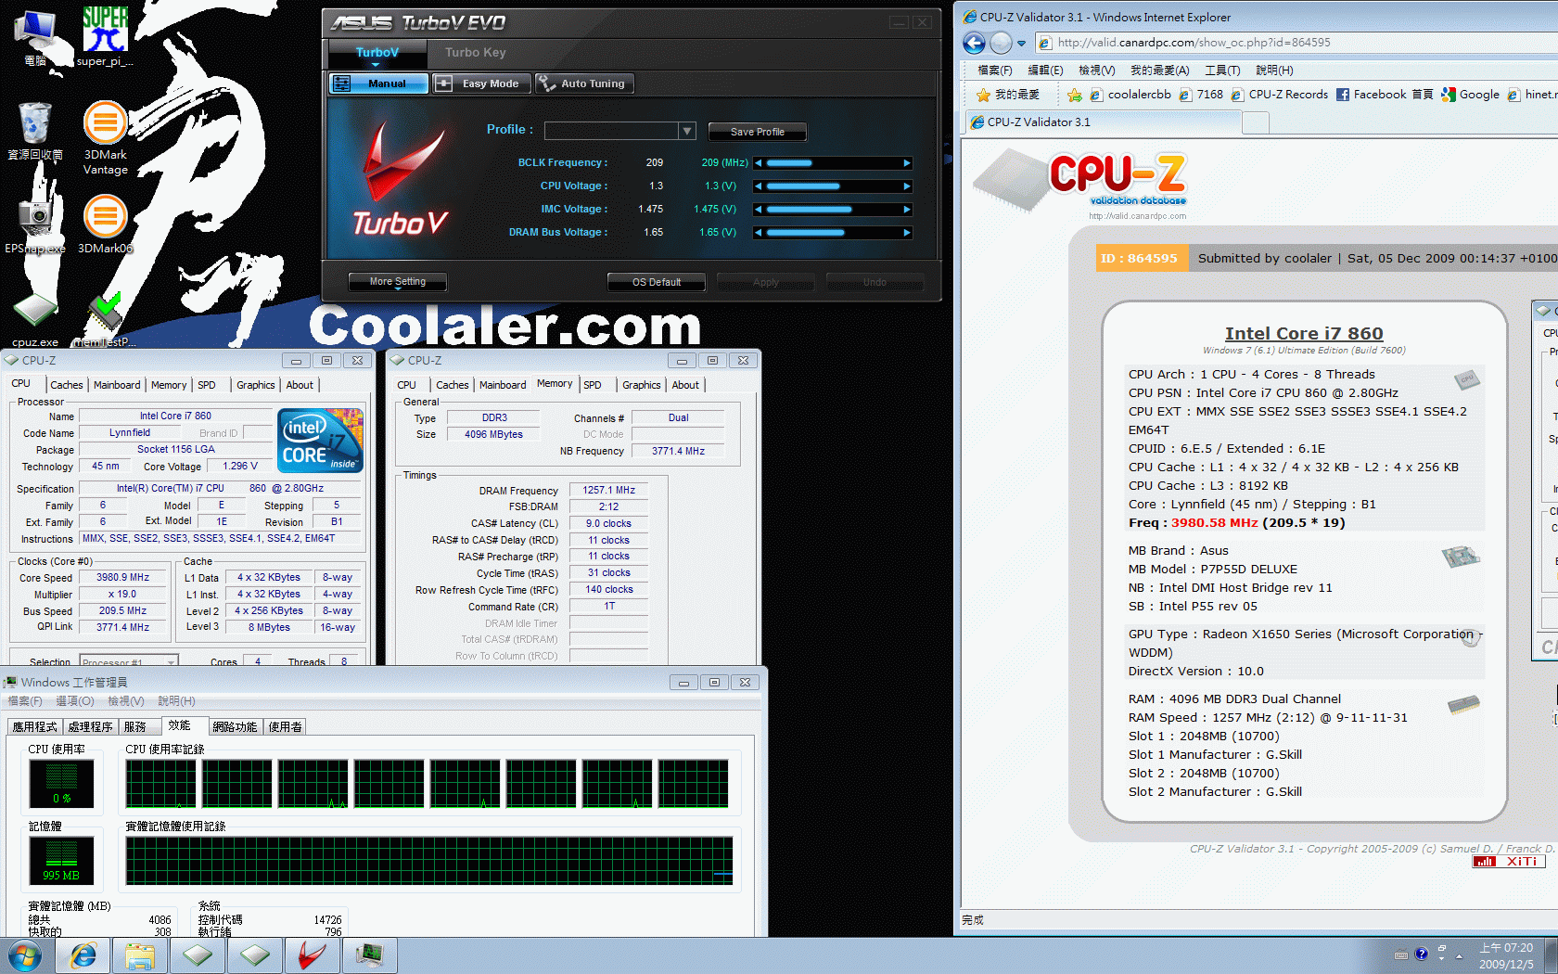1558x974 pixels.
Task: Click the CPU usage graph meter
Action: tap(61, 784)
